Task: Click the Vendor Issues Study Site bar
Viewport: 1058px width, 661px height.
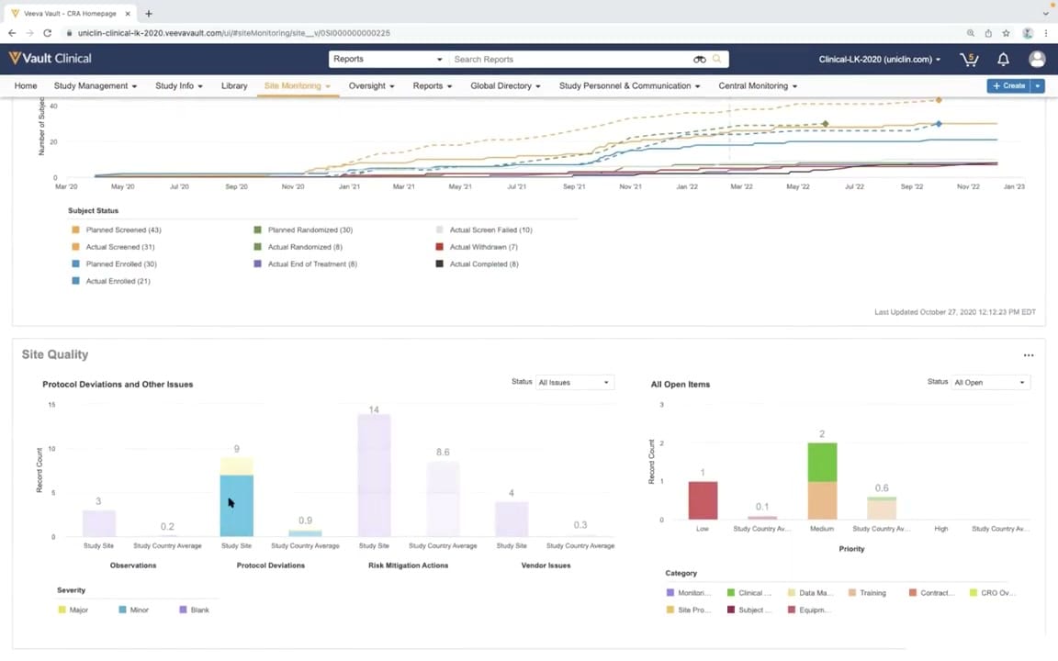Action: pos(512,520)
